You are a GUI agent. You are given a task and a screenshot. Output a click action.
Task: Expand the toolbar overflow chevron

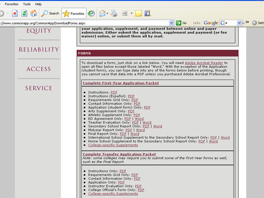coord(247,22)
